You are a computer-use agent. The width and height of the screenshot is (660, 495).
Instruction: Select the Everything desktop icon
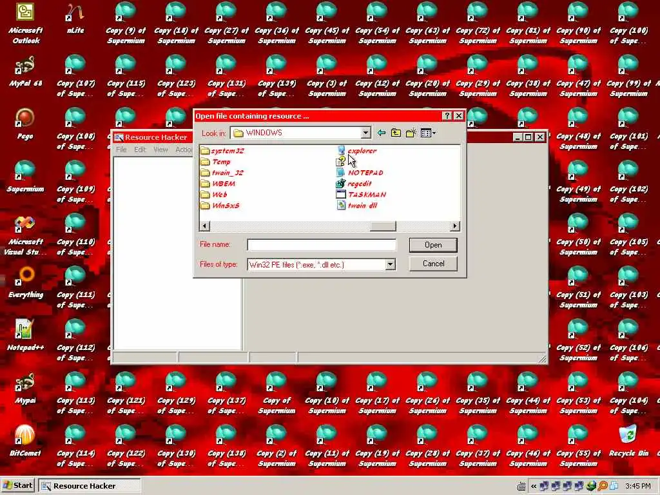(x=26, y=283)
